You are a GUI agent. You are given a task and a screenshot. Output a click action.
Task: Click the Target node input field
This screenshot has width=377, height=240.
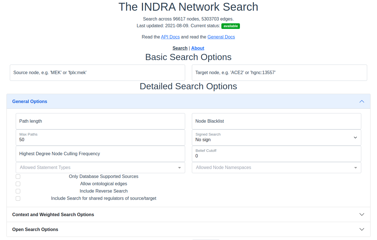point(280,73)
